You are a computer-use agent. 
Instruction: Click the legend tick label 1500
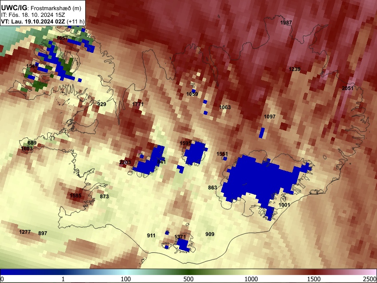tap(314, 279)
